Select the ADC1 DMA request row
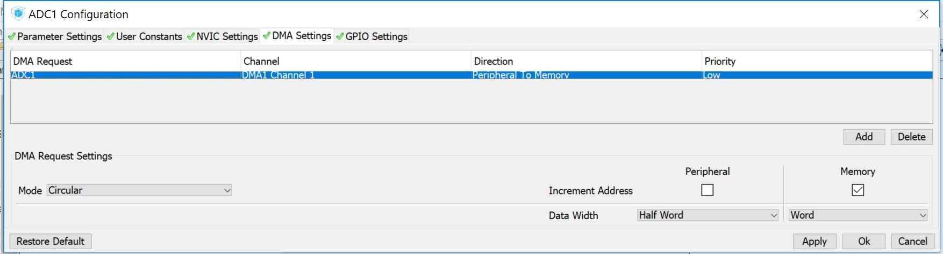The width and height of the screenshot is (943, 254). tap(471, 75)
